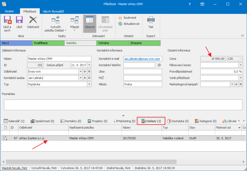This screenshot has width=247, height=171.
Task: Click plus icon next to Kontaktní osoba
Action: point(85,78)
